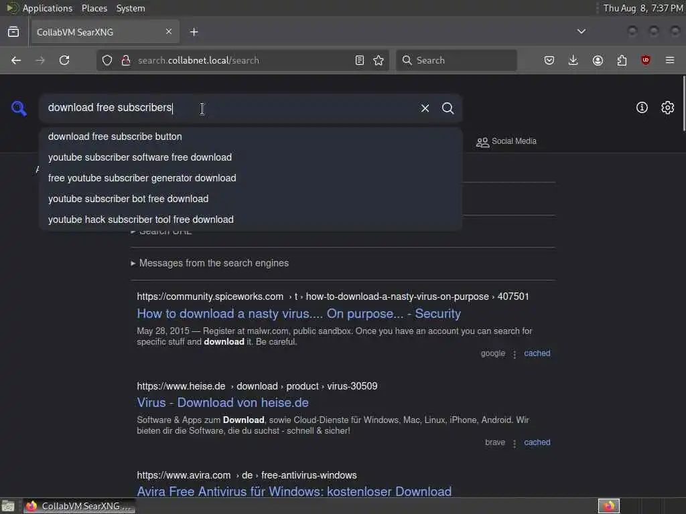
Task: Open the Firefox hamburger menu
Action: pyautogui.click(x=670, y=60)
